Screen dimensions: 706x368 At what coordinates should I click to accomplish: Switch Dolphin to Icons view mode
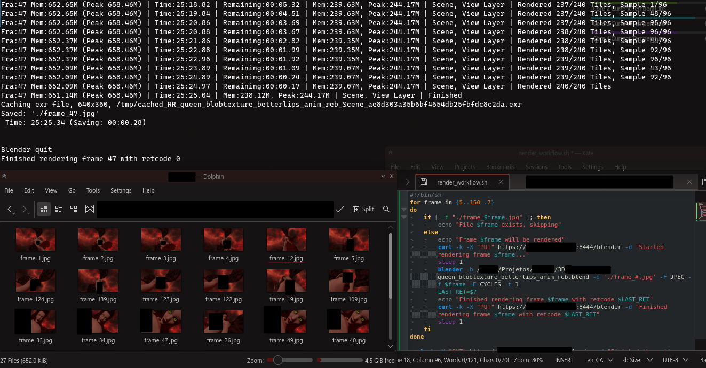[44, 209]
